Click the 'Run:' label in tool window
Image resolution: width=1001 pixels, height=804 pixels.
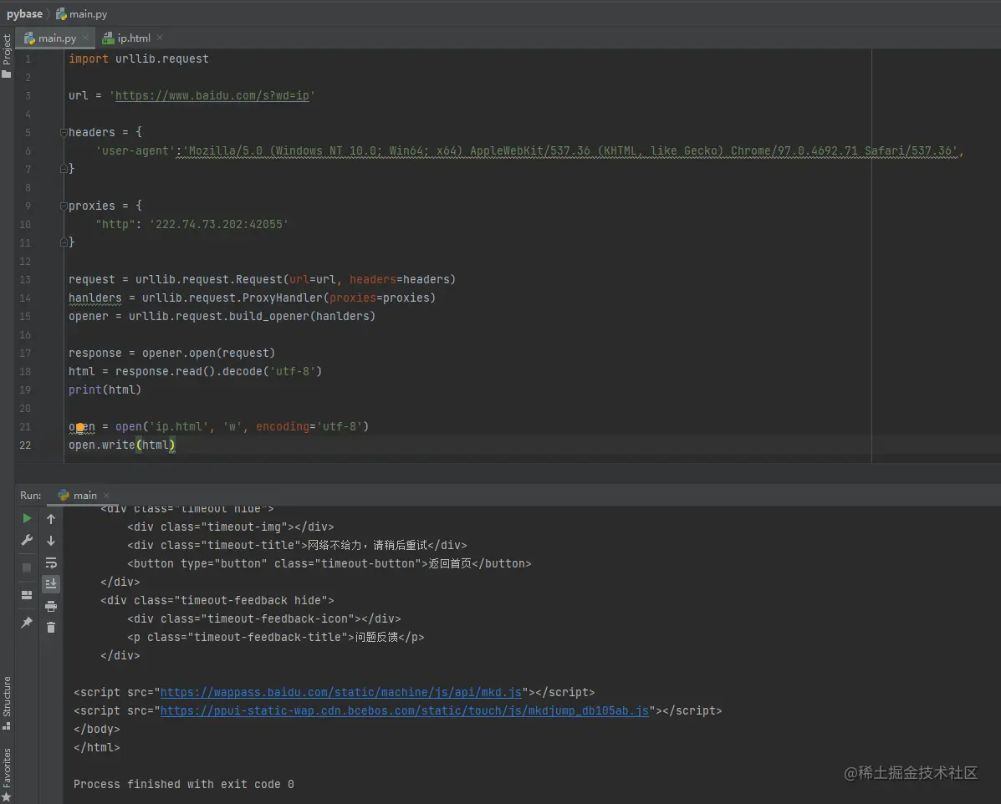pyautogui.click(x=31, y=495)
